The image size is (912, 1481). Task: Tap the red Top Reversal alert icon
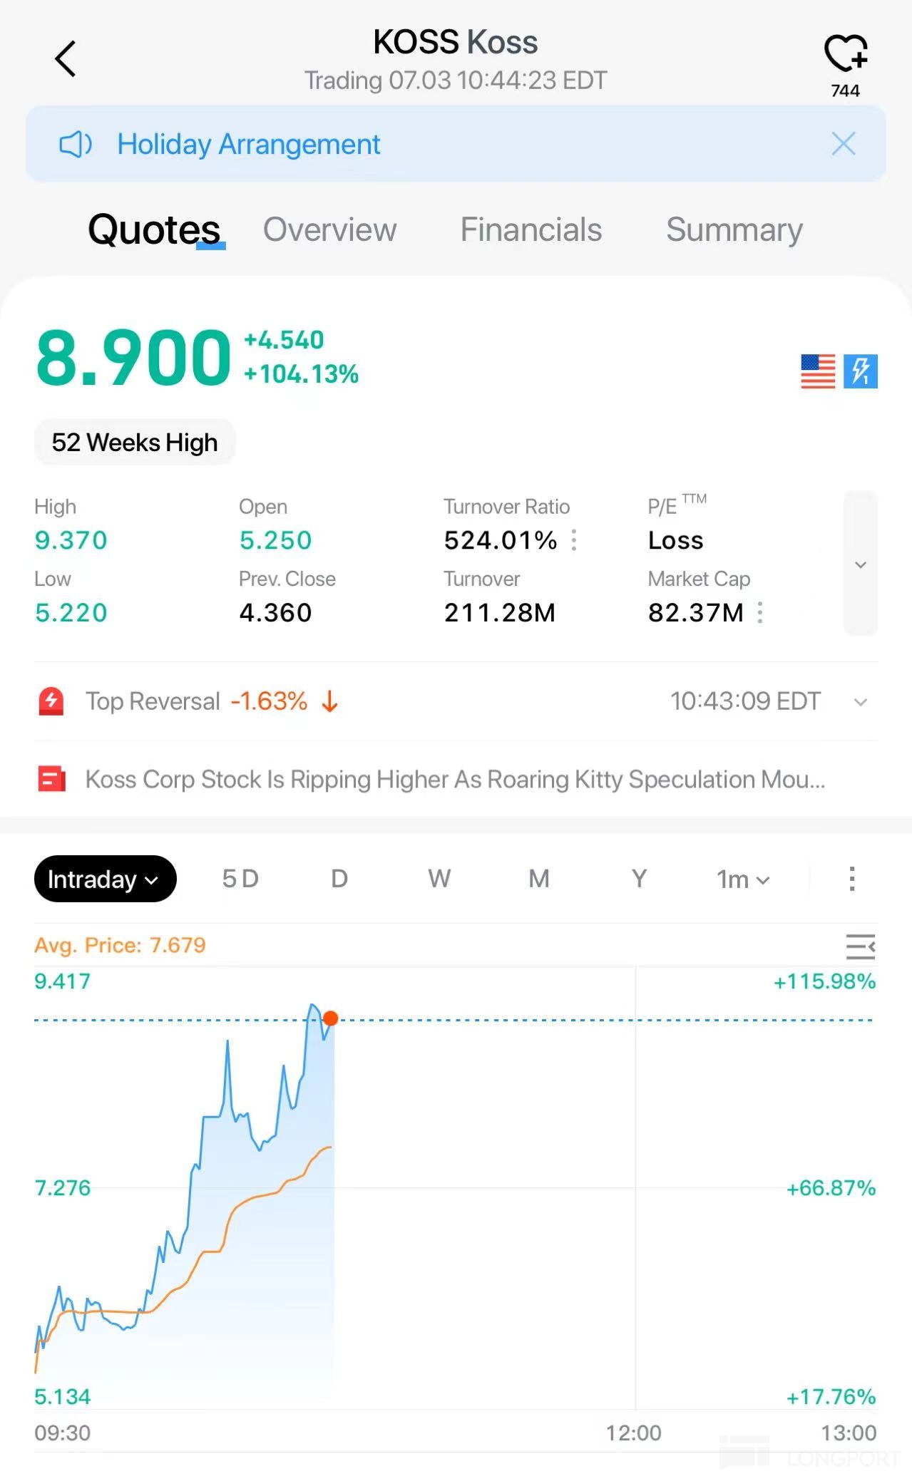(x=51, y=701)
